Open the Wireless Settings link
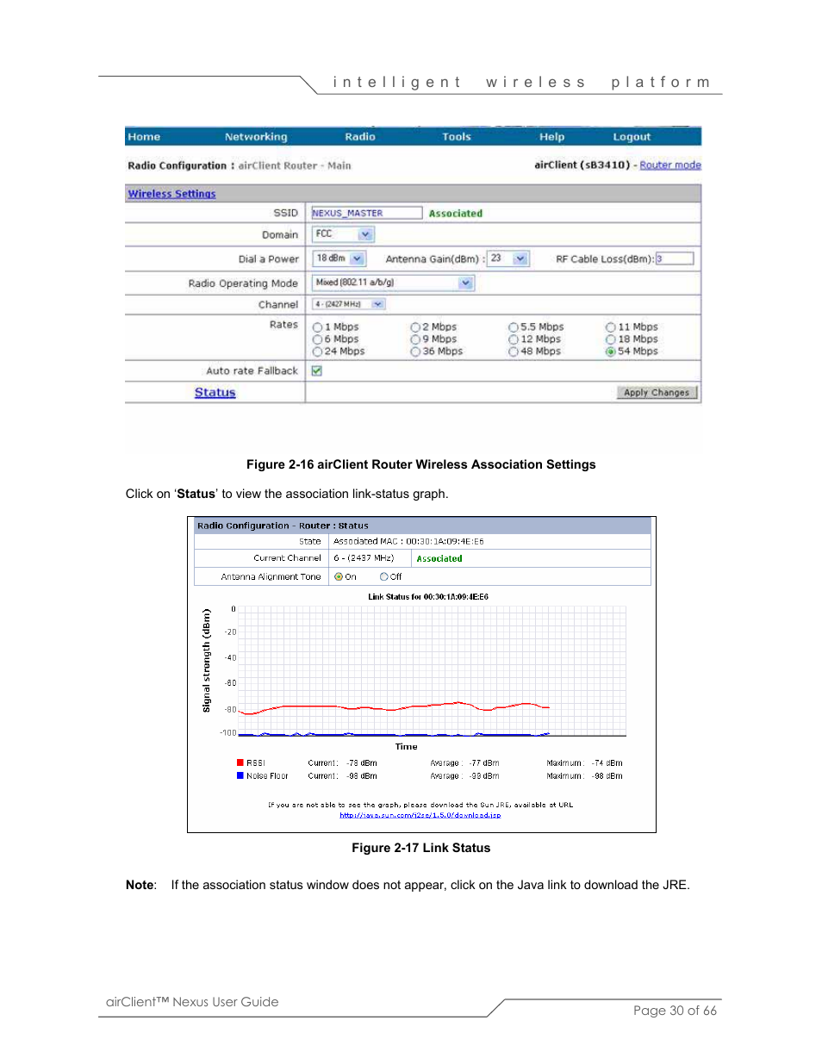 coord(171,194)
